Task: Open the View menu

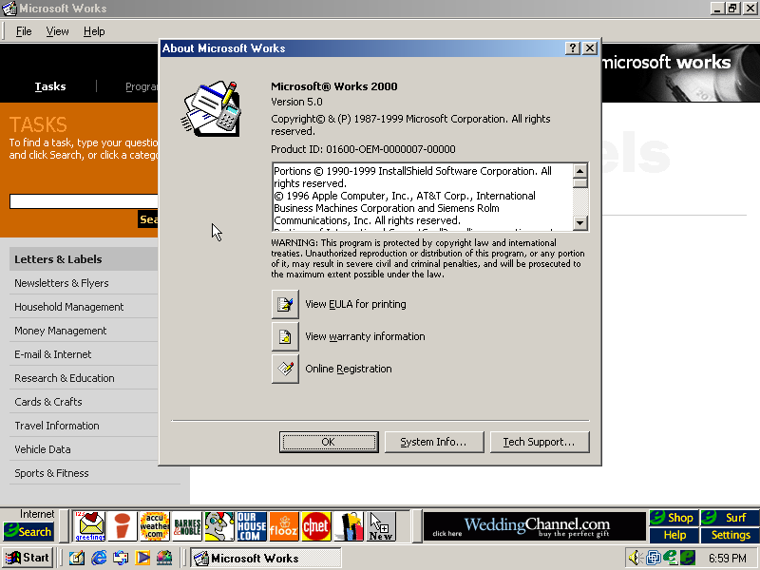Action: point(58,31)
